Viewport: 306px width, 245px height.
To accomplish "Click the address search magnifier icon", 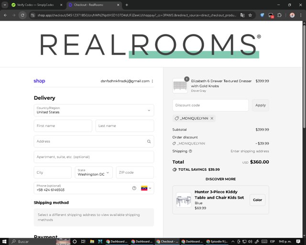I will [149, 141].
